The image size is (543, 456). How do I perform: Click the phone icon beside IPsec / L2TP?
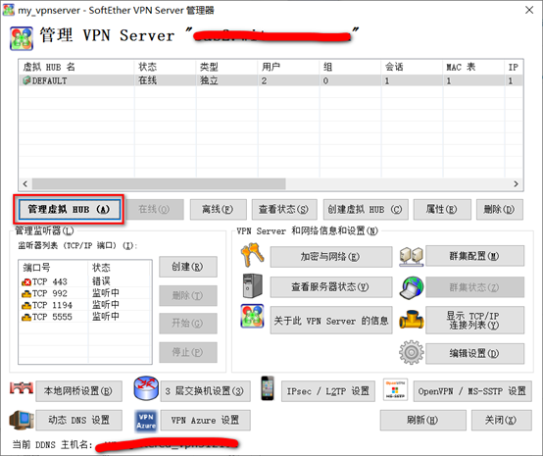(x=268, y=388)
